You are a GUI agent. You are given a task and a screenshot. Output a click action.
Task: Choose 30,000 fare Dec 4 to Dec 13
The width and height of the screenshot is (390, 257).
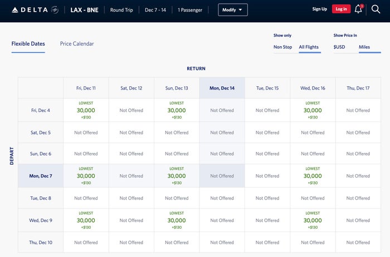click(177, 110)
